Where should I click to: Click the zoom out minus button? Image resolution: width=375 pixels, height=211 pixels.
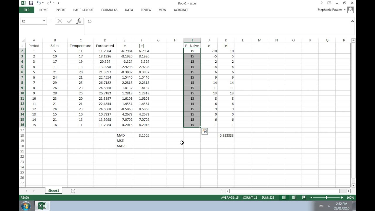coord(312,198)
